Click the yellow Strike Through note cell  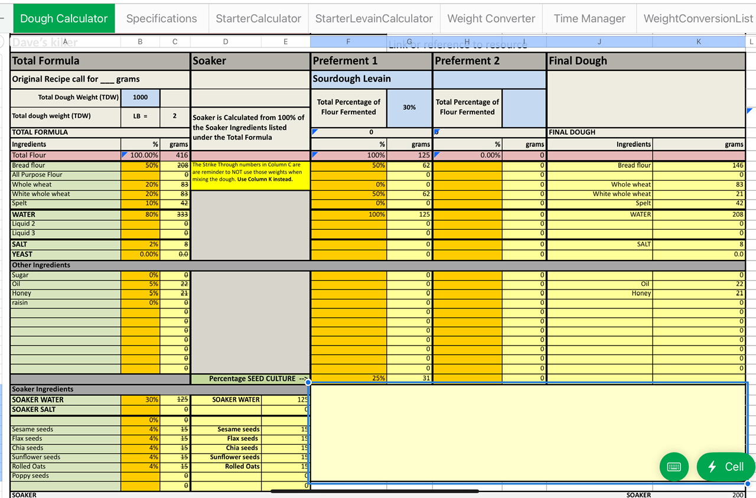point(250,175)
